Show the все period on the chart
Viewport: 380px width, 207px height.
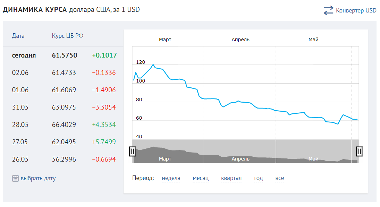tap(280, 178)
